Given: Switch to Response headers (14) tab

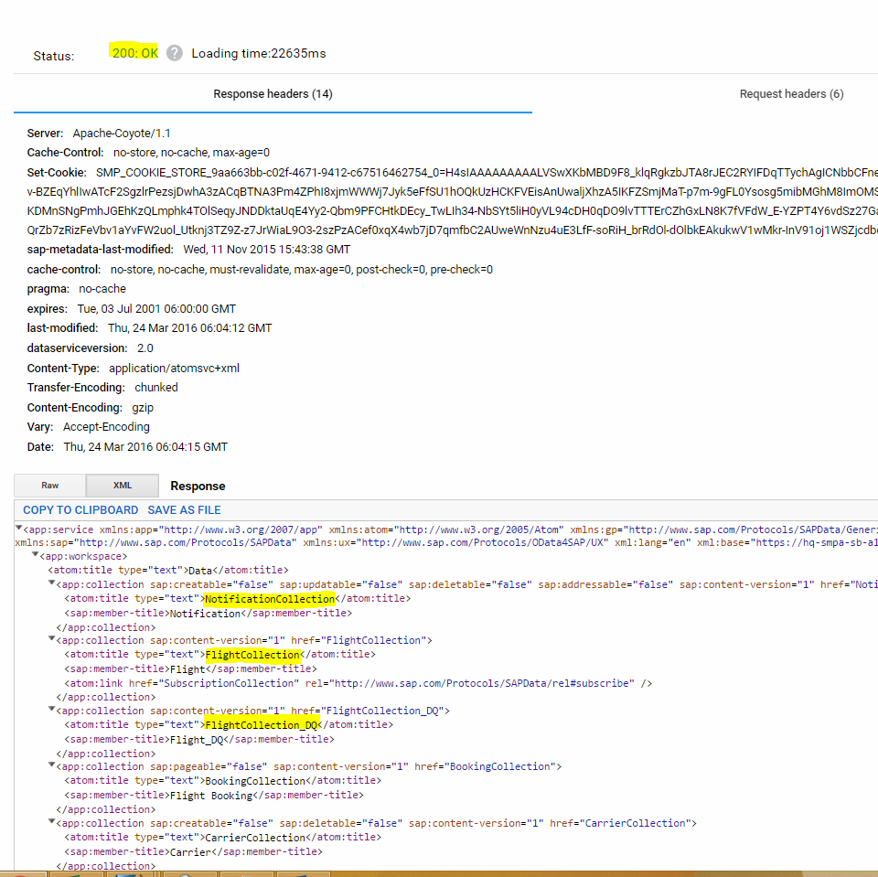Looking at the screenshot, I should 273,94.
